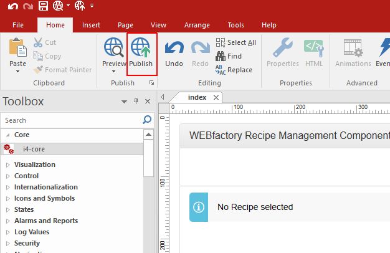Open the Toolbox panel options dropdown arrow
Screen dimensions: 390x253
tap(125, 102)
